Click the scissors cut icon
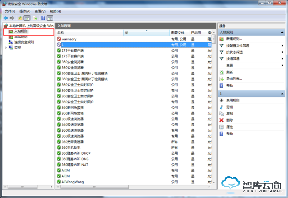Viewport: 288px width, 198px height. 221,107
